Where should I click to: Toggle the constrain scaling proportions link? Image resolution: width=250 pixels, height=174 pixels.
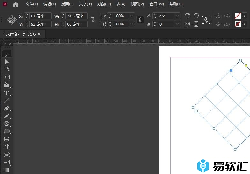click(x=140, y=20)
